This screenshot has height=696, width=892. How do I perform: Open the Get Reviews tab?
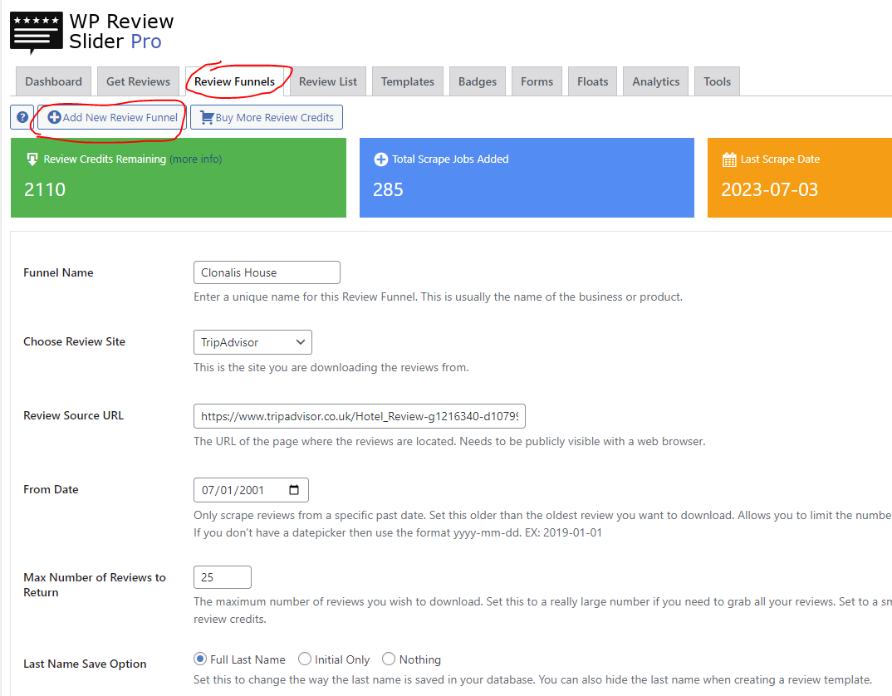(138, 81)
